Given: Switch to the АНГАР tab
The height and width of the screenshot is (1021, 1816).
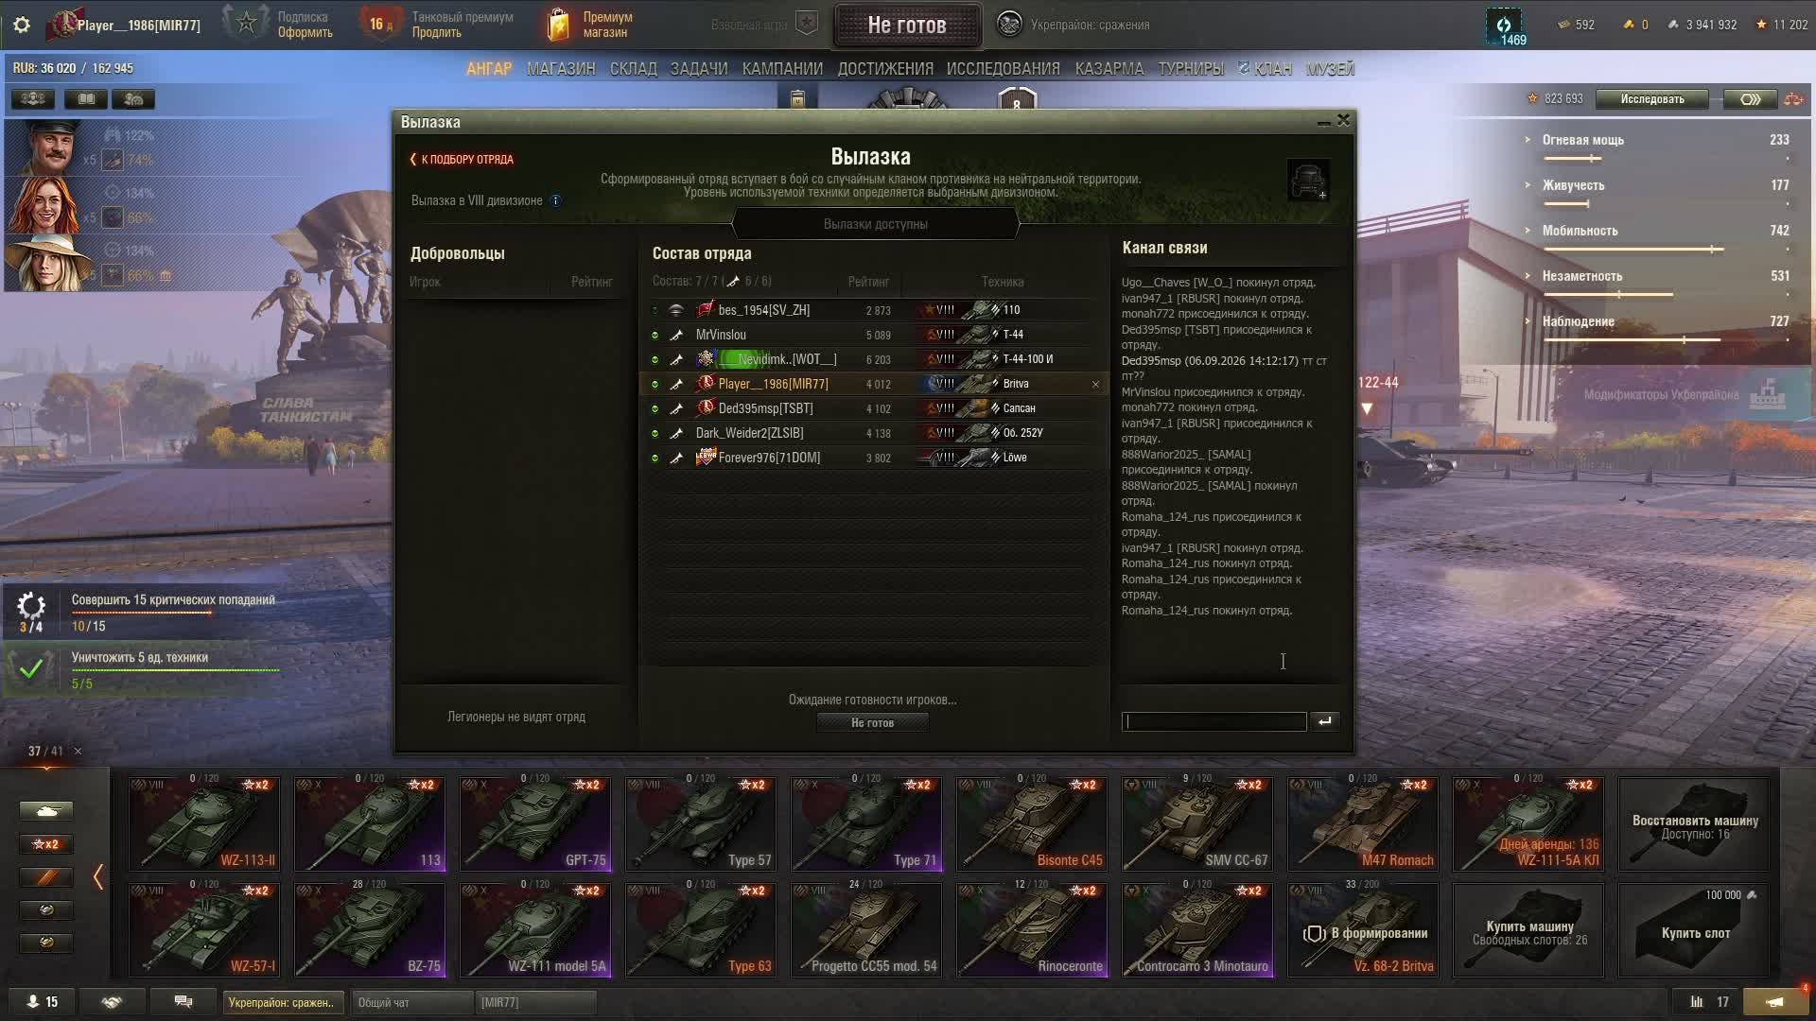Looking at the screenshot, I should coord(489,69).
